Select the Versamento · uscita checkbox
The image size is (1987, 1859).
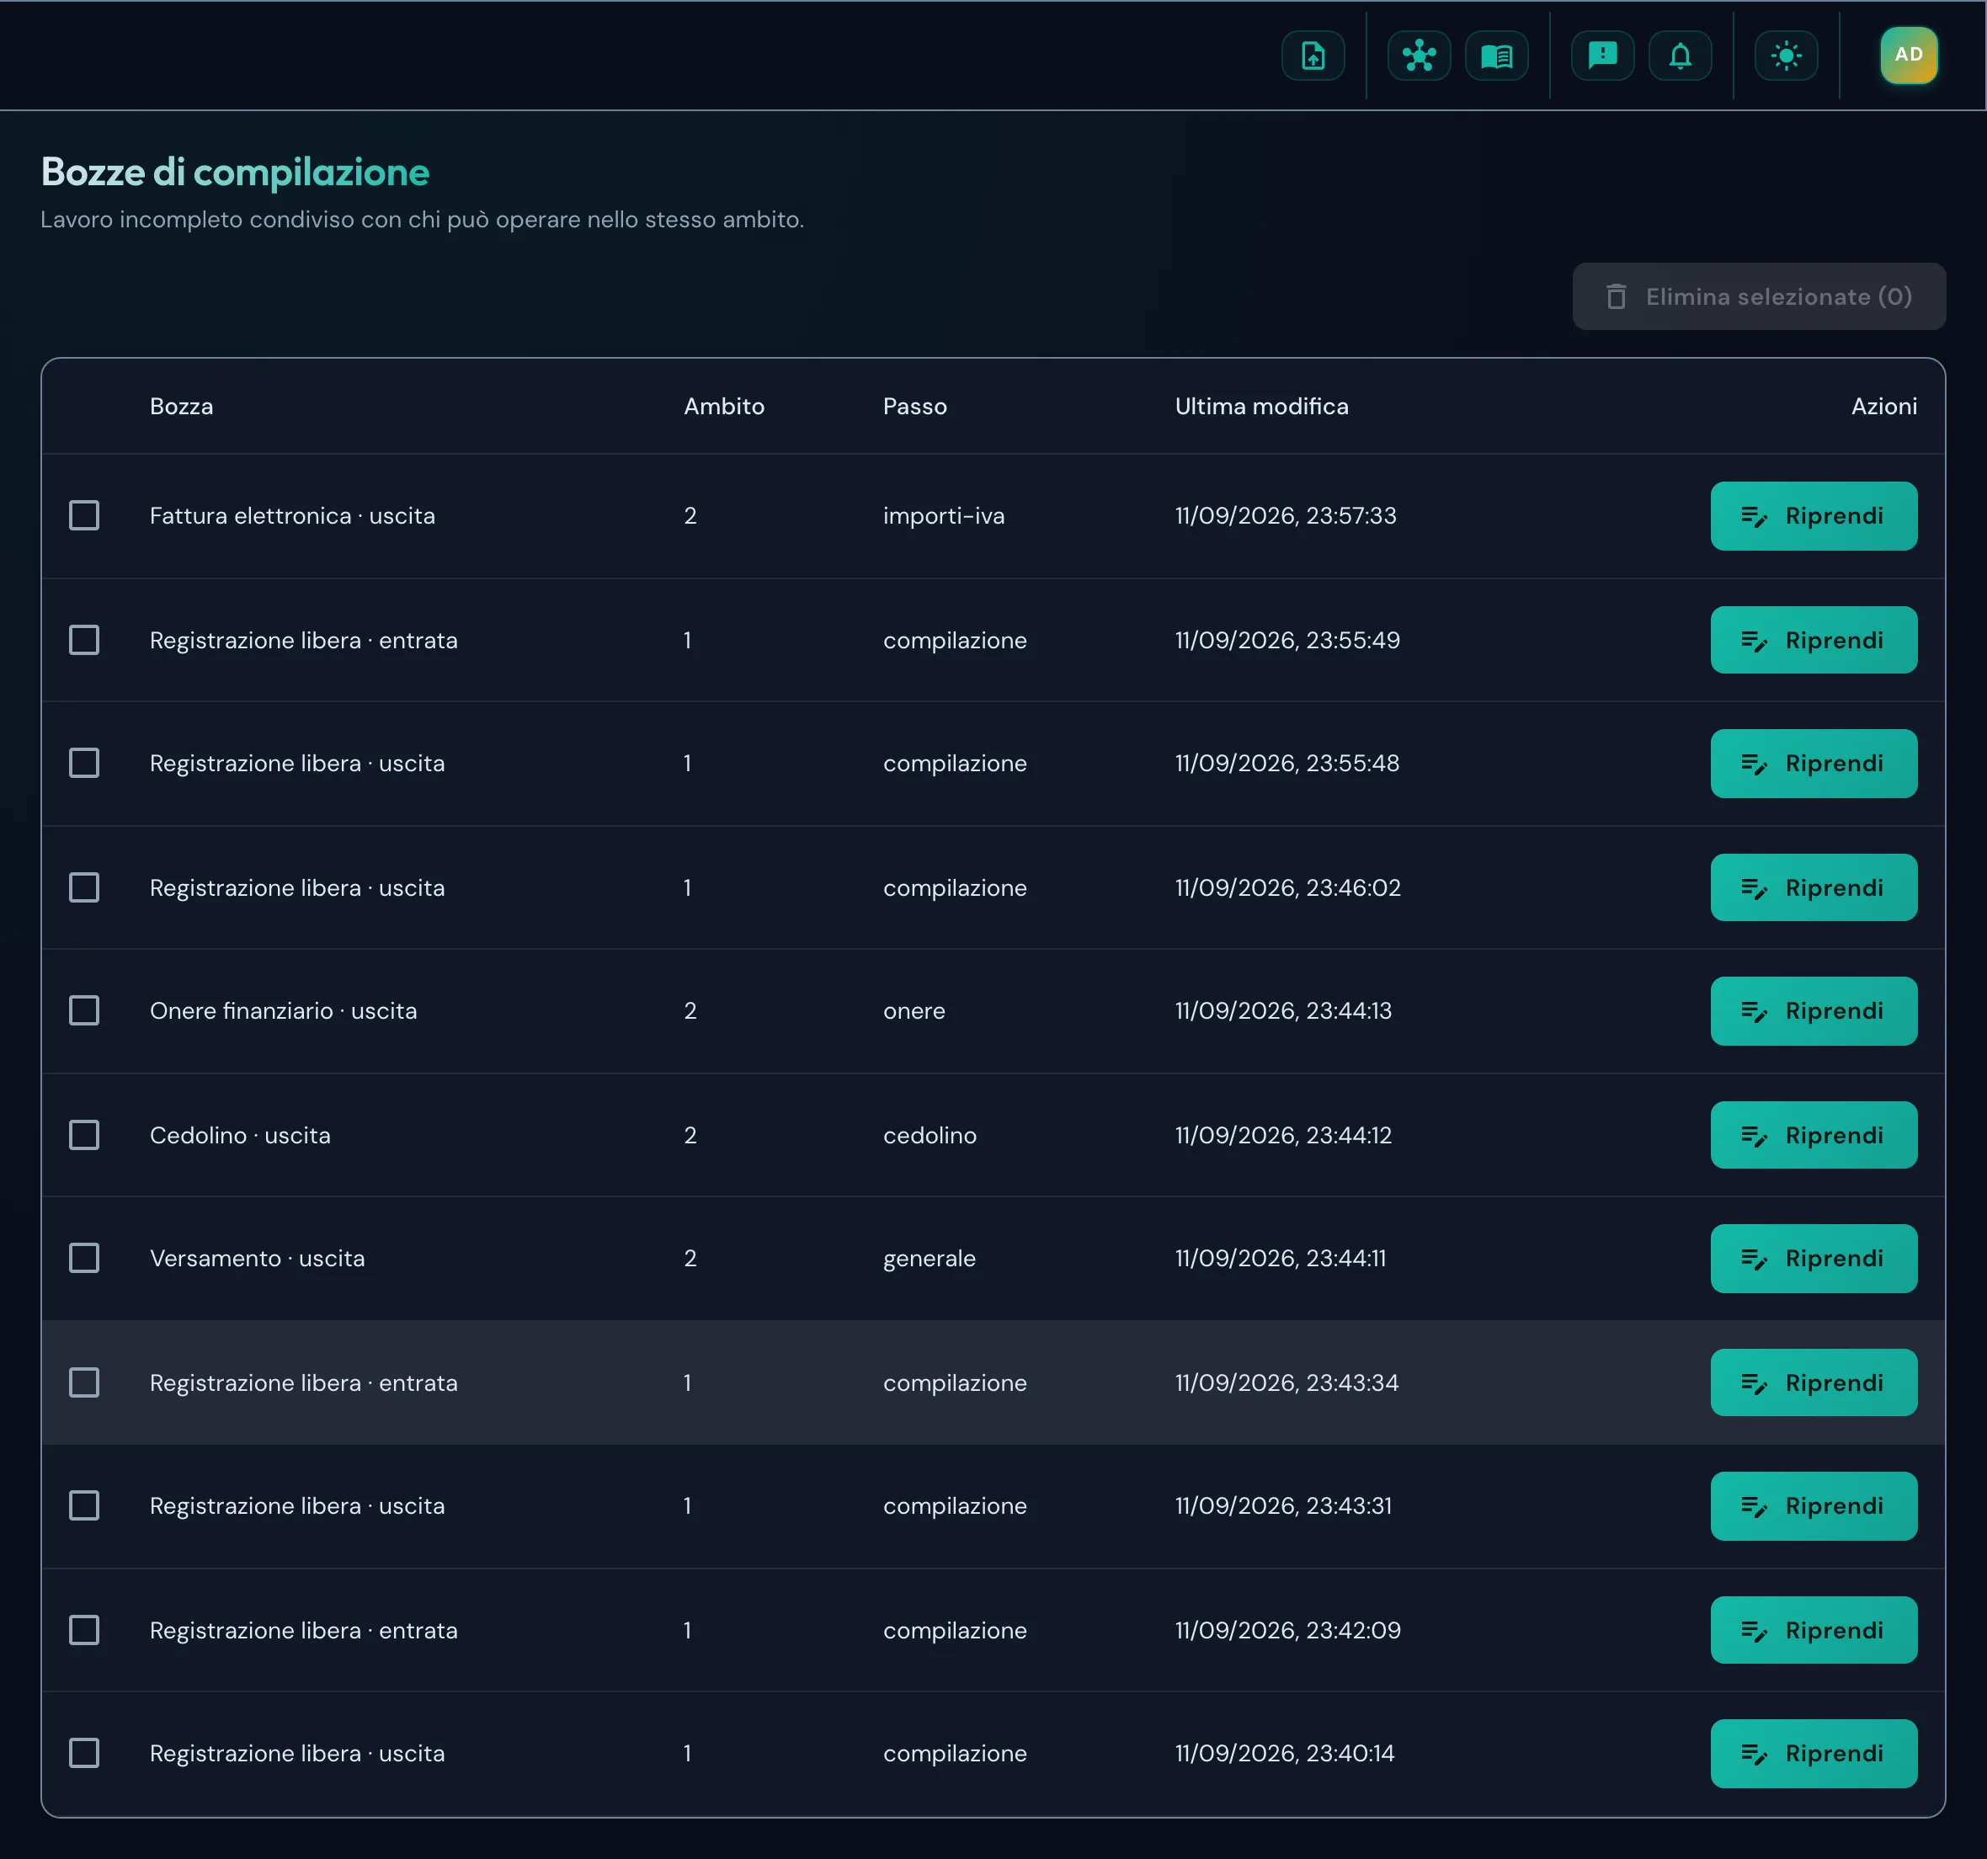click(x=84, y=1259)
